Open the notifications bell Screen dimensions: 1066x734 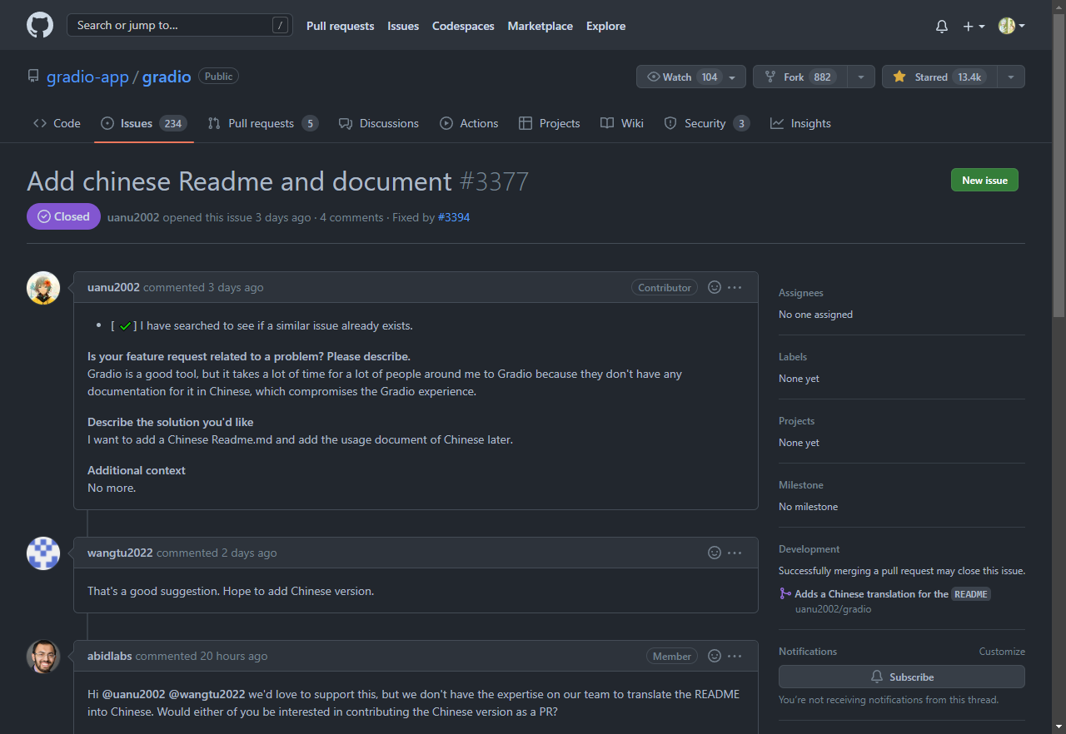point(942,27)
